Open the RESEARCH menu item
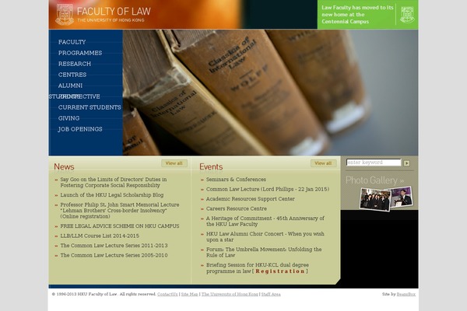This screenshot has height=311, width=467. click(75, 64)
